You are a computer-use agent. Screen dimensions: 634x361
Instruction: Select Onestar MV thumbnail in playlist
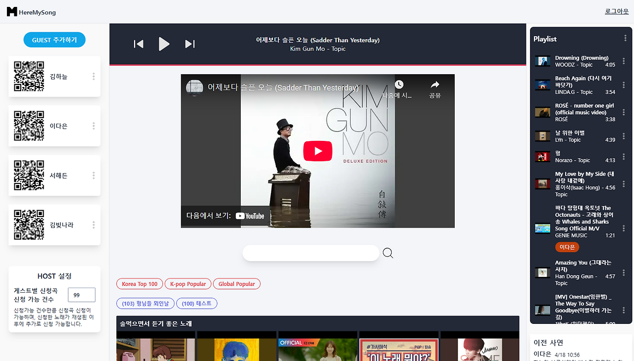(x=543, y=311)
